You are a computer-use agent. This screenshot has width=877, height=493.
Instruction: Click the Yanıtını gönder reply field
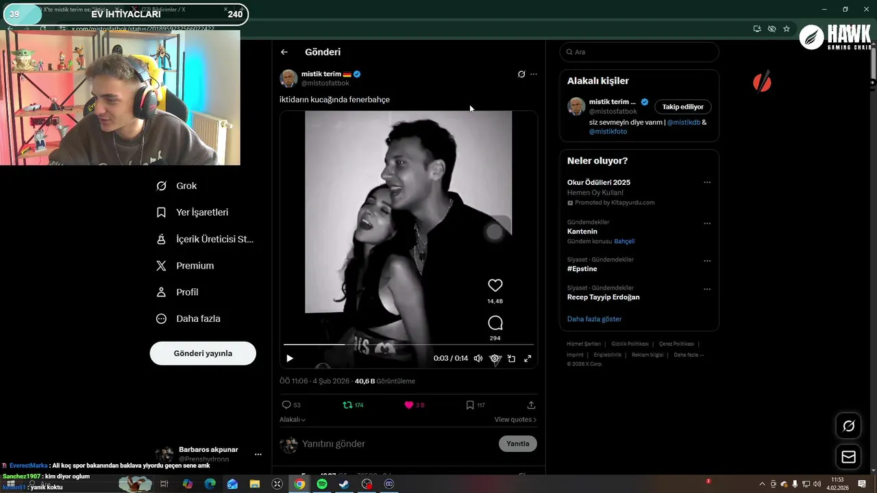click(x=397, y=444)
